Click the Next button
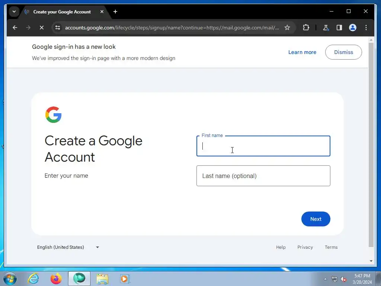This screenshot has width=381, height=286. (316, 219)
